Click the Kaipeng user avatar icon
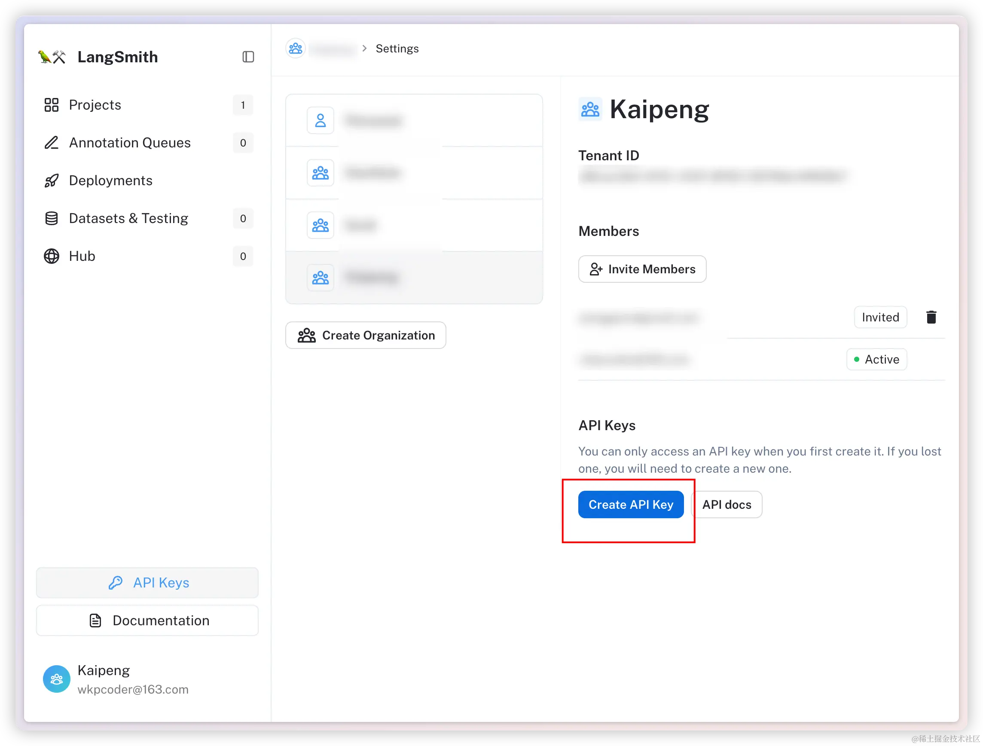Viewport: 983px width, 746px height. click(56, 679)
